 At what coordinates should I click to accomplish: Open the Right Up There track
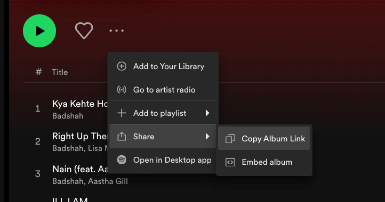point(80,137)
